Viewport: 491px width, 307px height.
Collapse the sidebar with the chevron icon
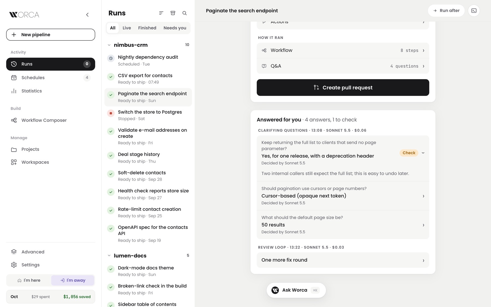87,15
